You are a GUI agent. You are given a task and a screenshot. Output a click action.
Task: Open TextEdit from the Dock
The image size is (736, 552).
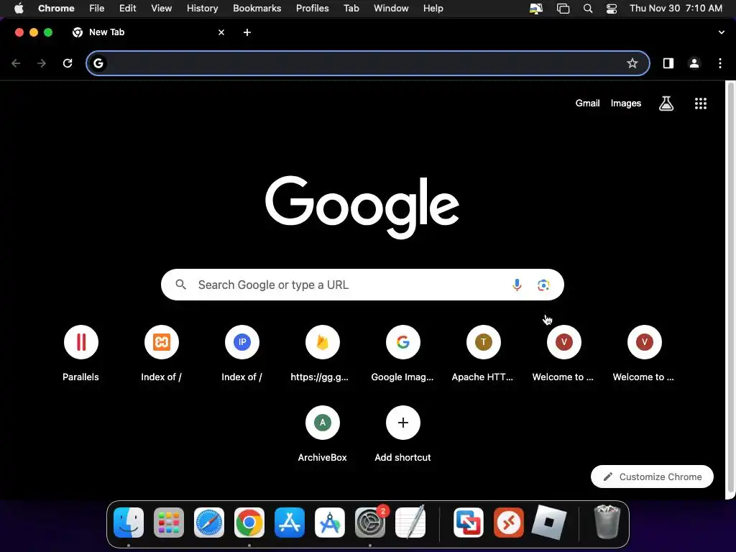(x=410, y=523)
